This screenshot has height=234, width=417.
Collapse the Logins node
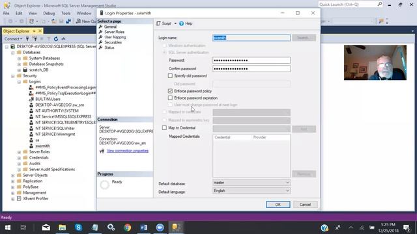19,82
